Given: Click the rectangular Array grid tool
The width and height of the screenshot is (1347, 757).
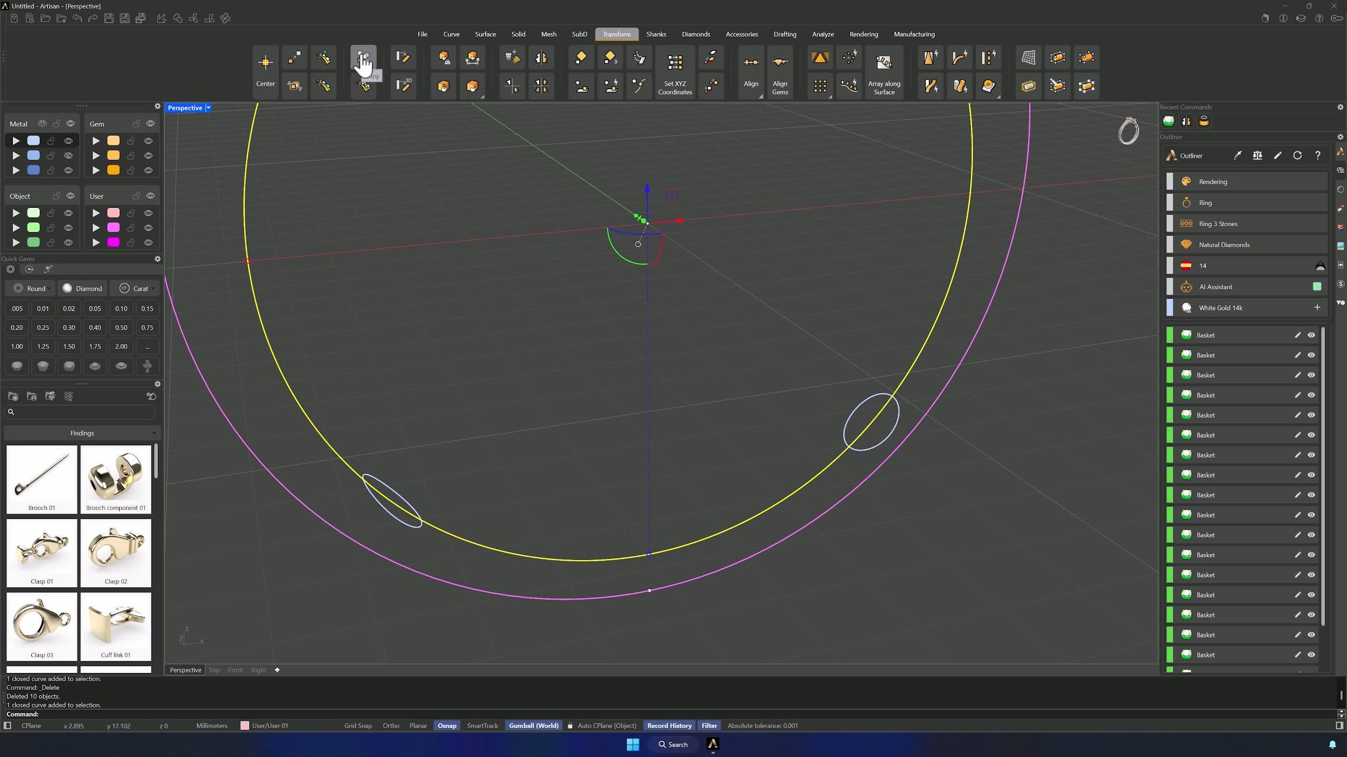Looking at the screenshot, I should [x=820, y=86].
